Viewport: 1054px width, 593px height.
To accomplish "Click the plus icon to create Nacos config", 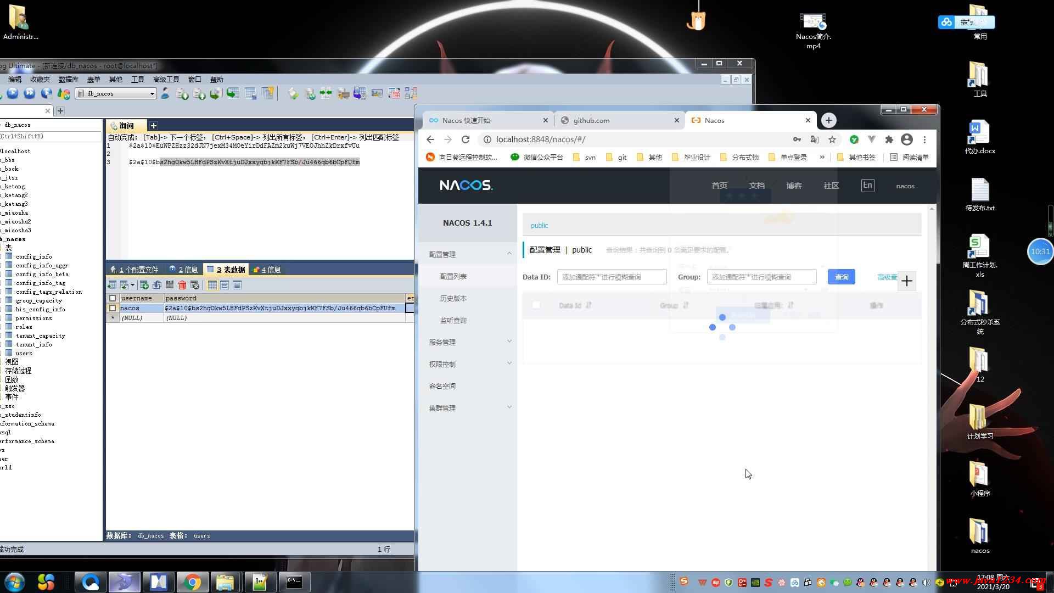I will click(907, 281).
